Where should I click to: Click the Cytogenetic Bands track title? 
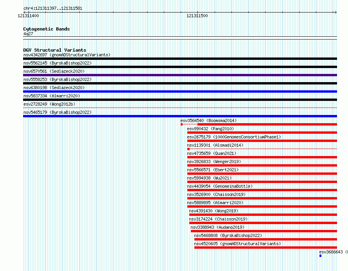click(47, 29)
